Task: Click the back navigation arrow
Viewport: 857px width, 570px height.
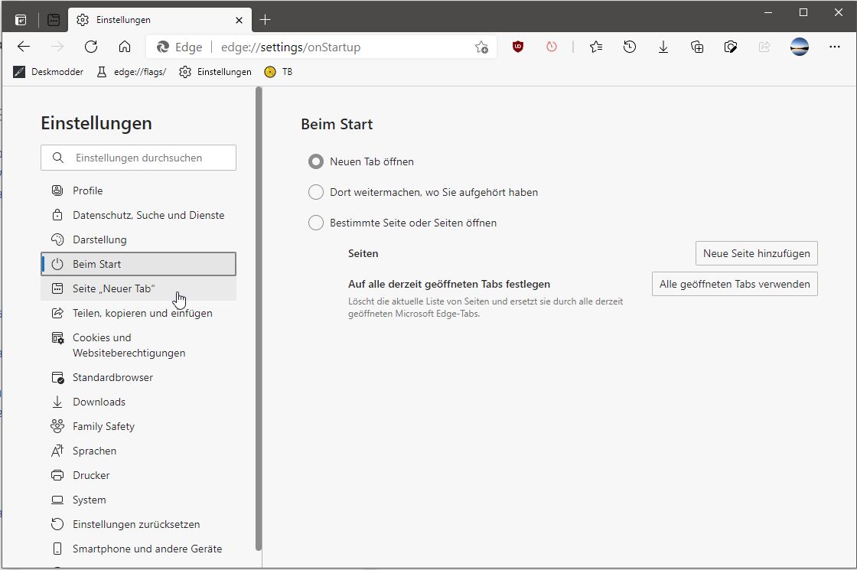Action: (x=24, y=47)
